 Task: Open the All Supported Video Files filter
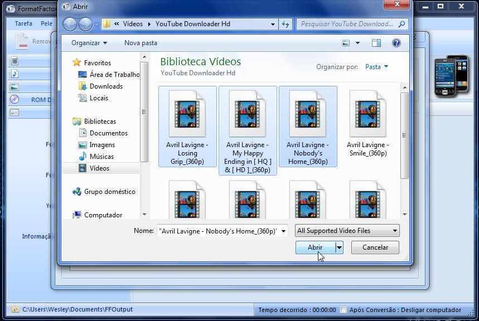[x=347, y=231]
